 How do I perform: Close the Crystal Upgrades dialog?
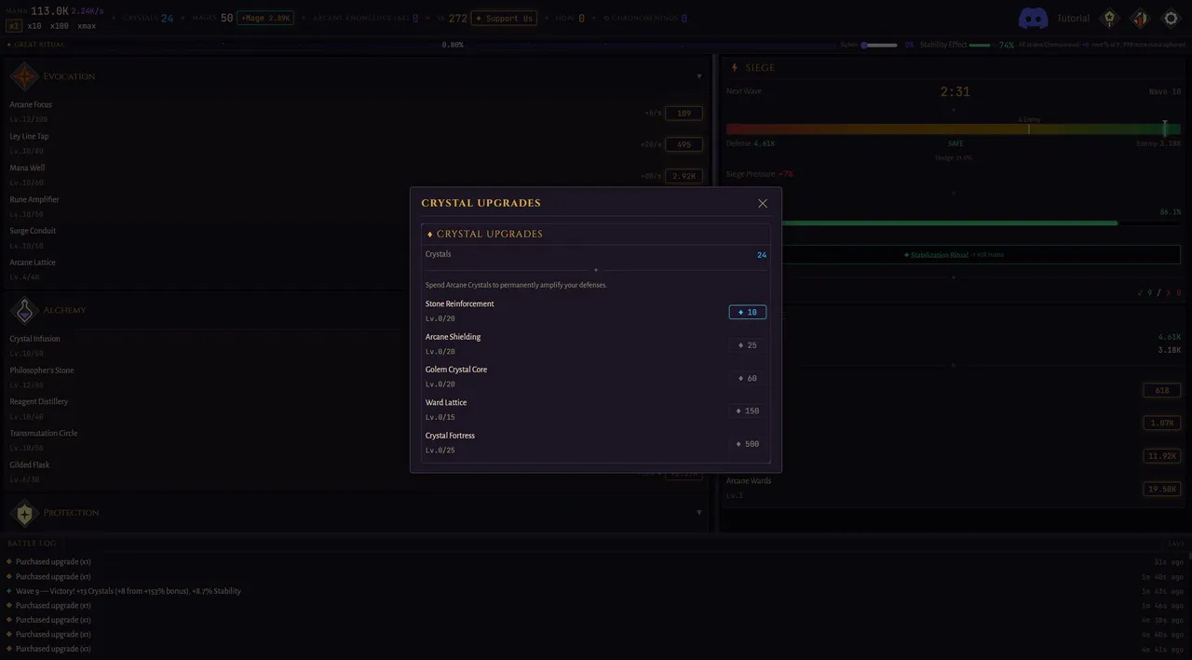(x=763, y=203)
